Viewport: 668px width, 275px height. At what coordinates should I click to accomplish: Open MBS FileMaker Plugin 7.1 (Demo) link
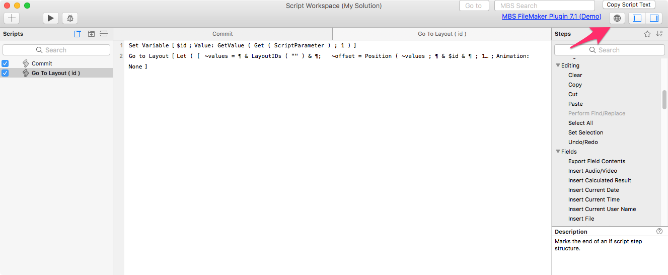click(551, 17)
